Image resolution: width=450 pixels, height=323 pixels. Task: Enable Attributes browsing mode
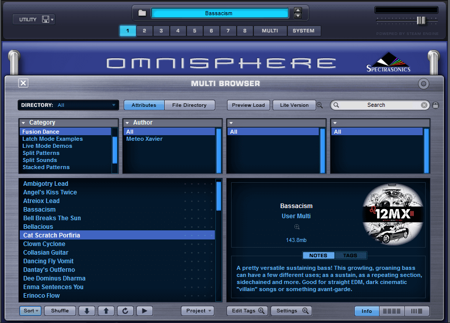point(144,105)
